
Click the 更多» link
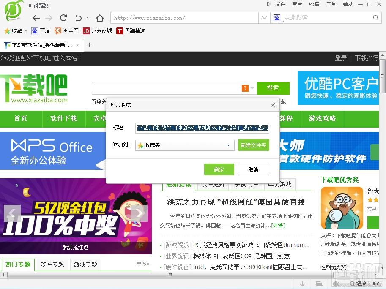(x=143, y=264)
